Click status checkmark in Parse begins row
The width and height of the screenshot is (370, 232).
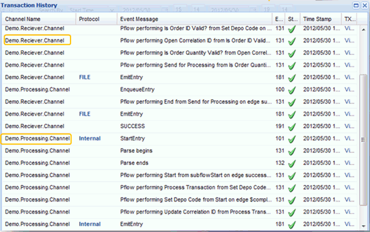[x=292, y=151]
